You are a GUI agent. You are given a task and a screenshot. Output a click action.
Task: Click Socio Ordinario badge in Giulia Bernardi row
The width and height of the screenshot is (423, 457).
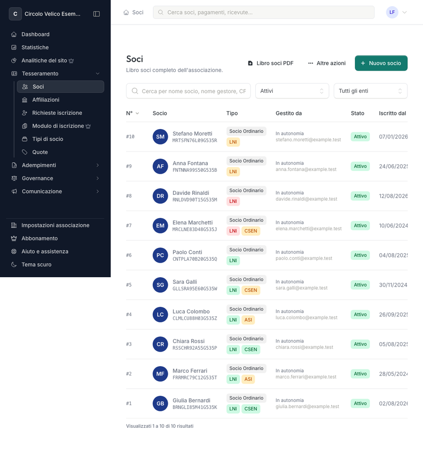pyautogui.click(x=246, y=398)
